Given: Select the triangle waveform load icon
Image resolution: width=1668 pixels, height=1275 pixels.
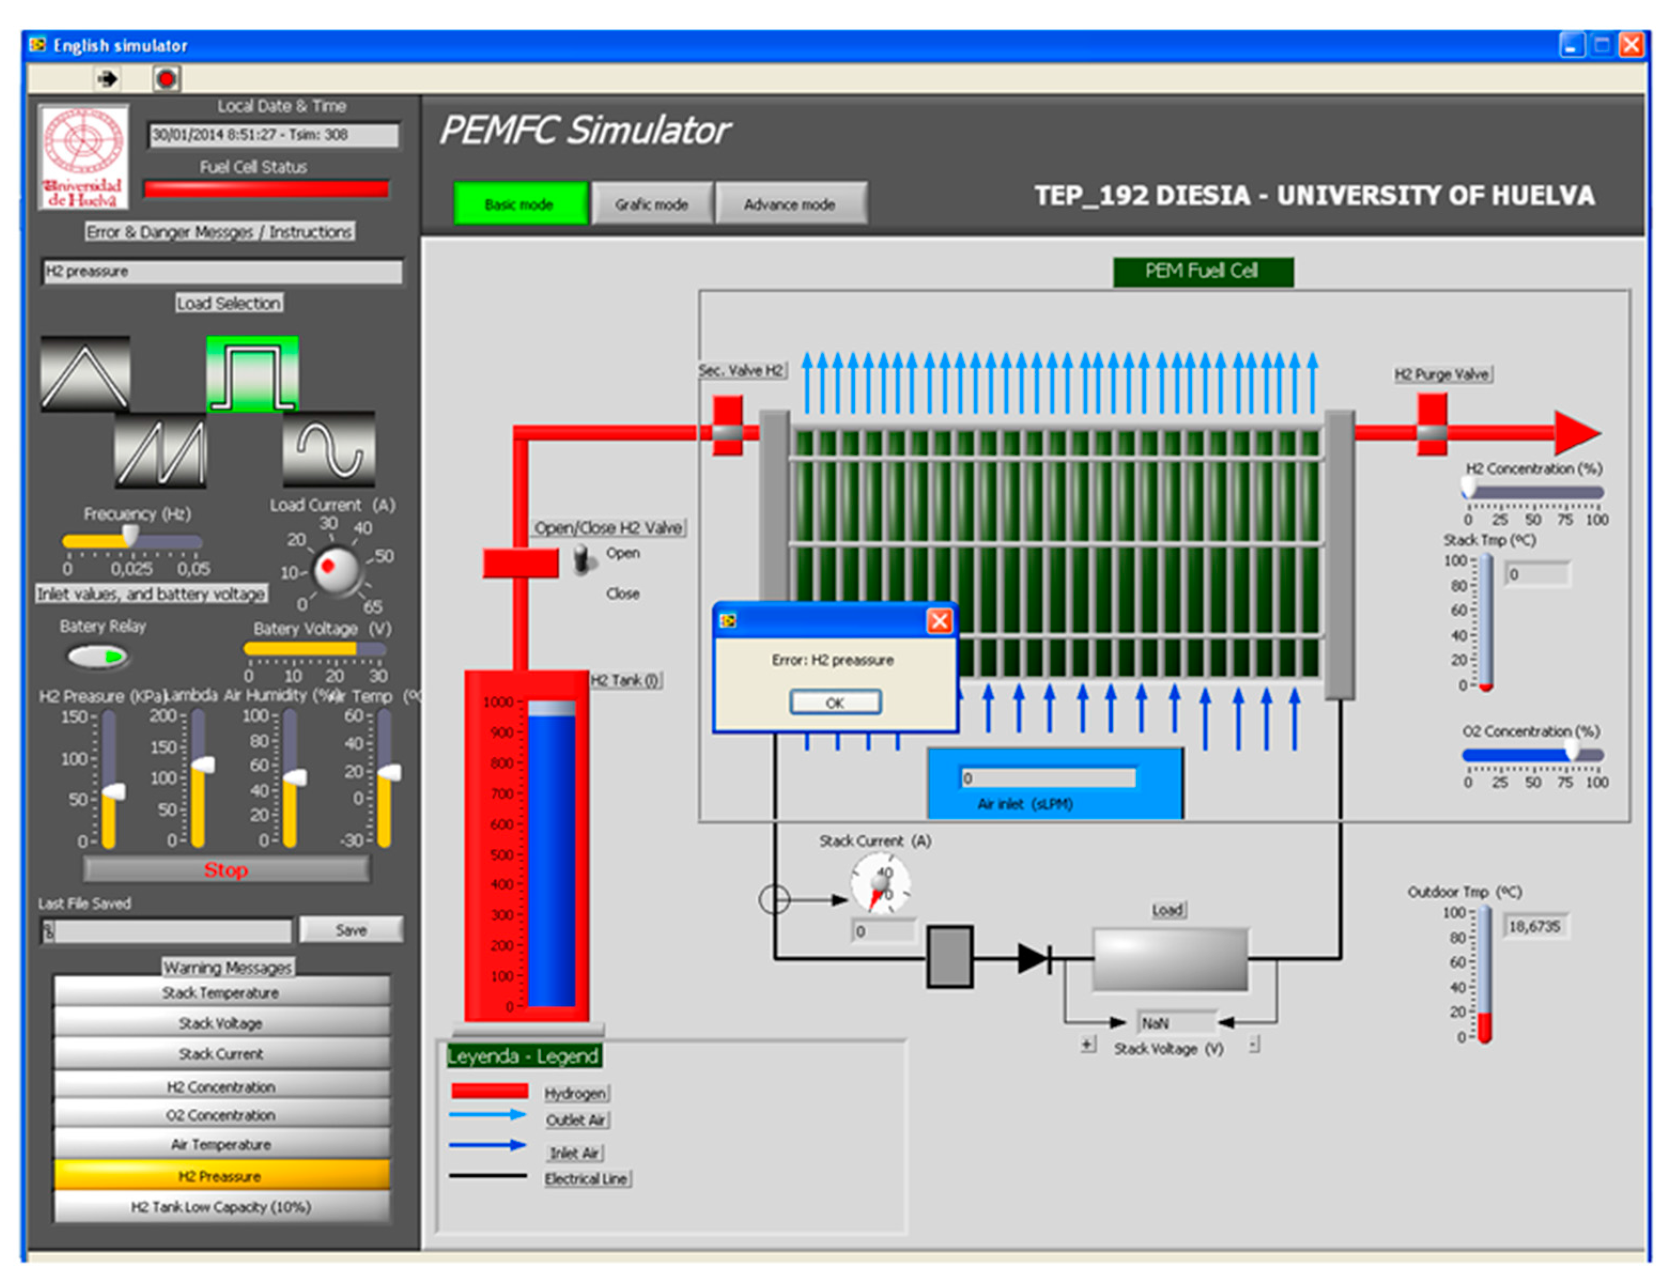Looking at the screenshot, I should tap(85, 375).
